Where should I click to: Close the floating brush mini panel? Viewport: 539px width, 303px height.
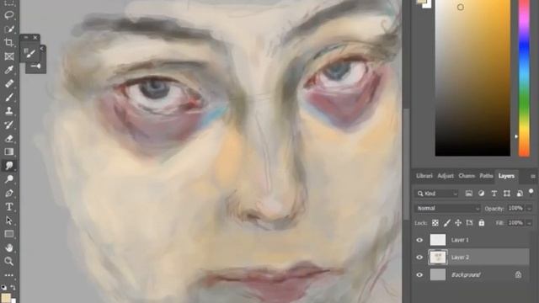35,37
